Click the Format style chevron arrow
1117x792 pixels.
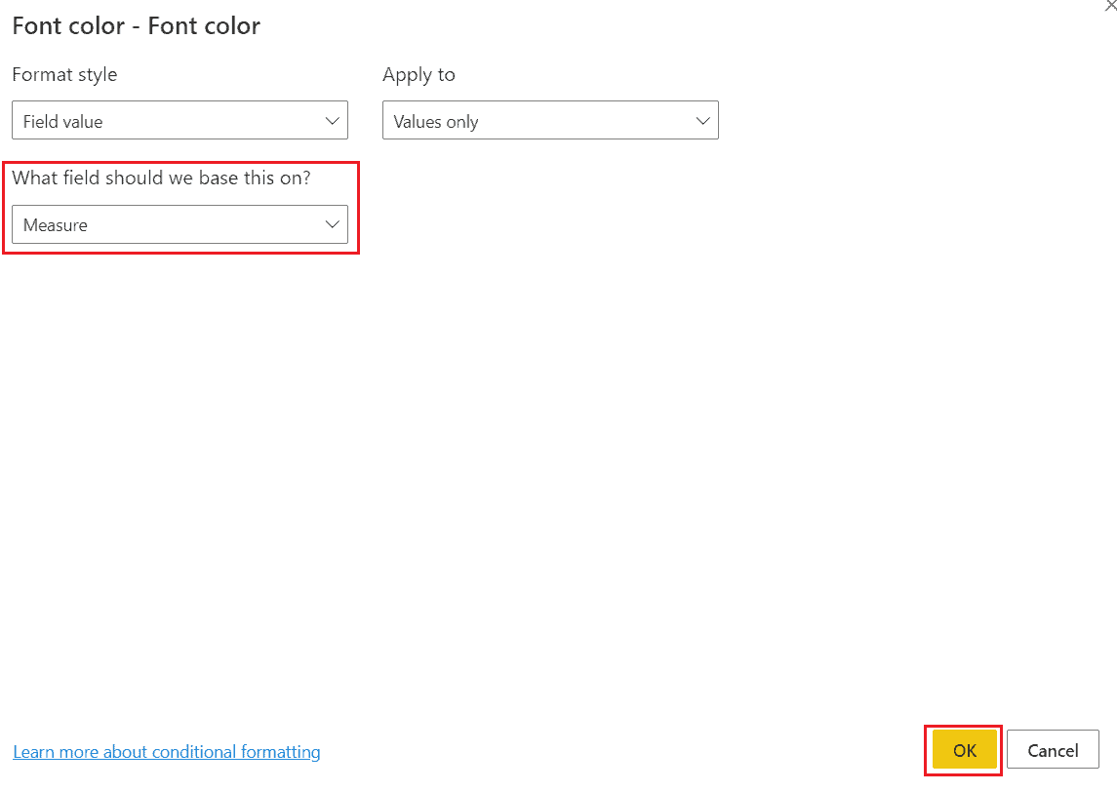[x=332, y=120]
